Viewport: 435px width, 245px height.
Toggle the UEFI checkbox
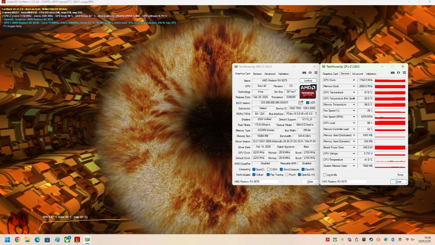point(307,103)
